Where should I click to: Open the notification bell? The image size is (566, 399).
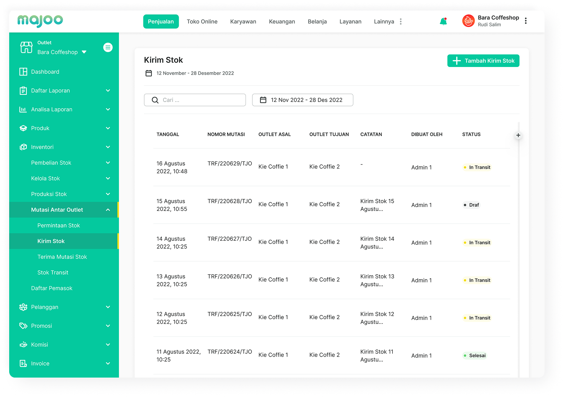pyautogui.click(x=443, y=21)
